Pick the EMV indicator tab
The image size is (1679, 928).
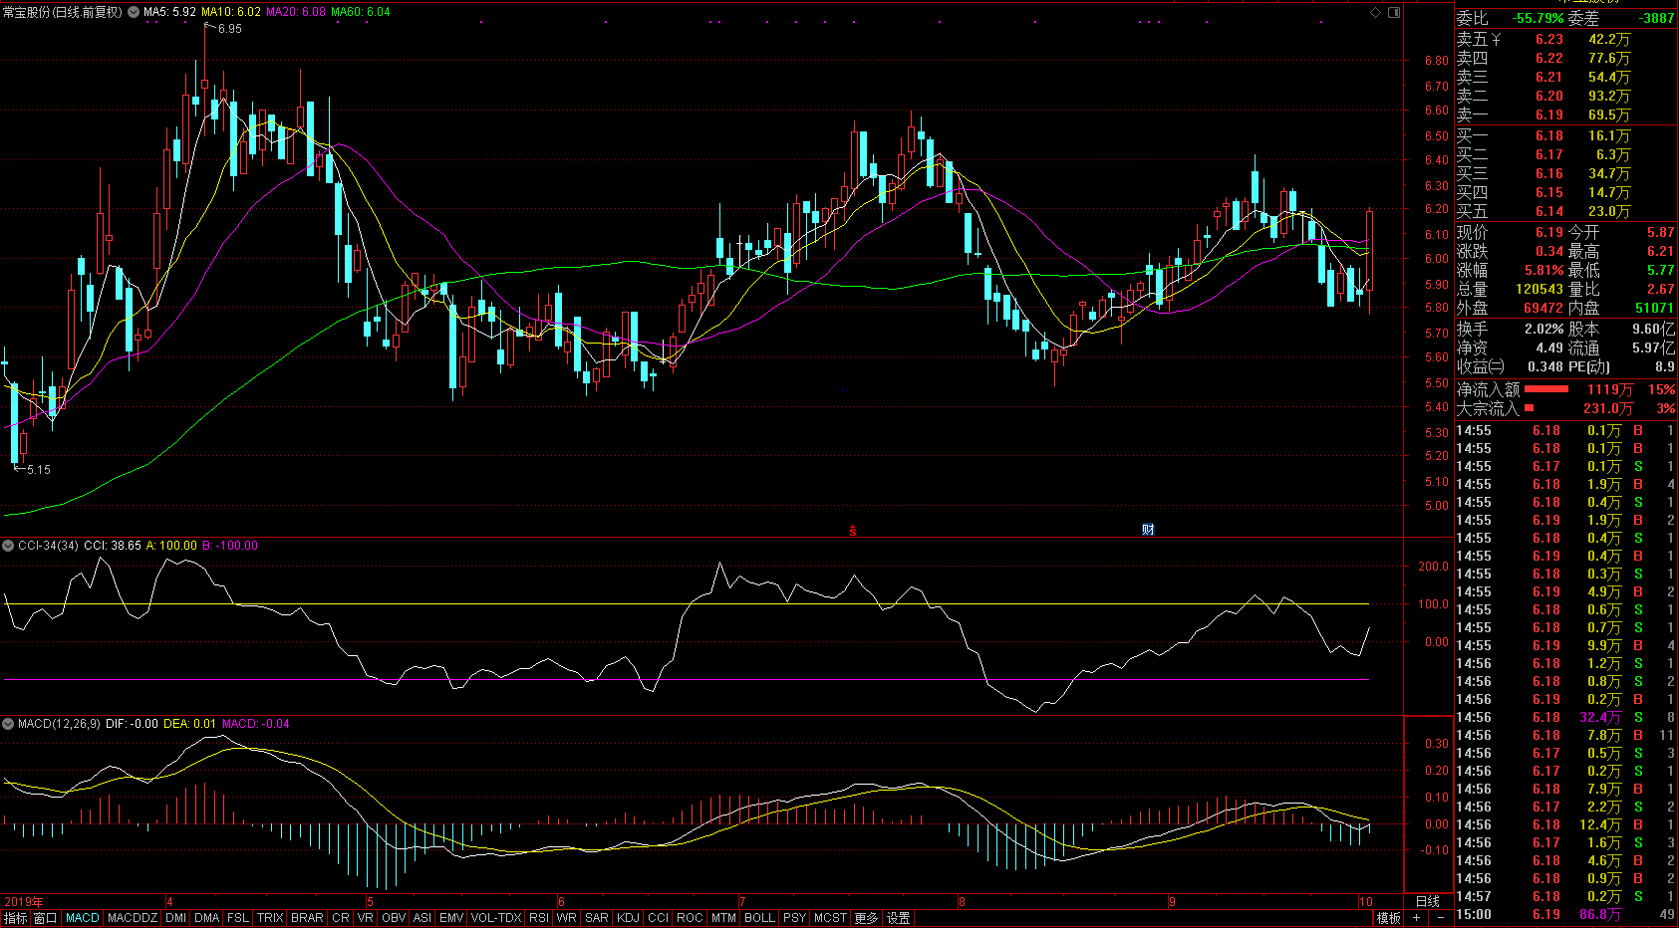pos(451,918)
